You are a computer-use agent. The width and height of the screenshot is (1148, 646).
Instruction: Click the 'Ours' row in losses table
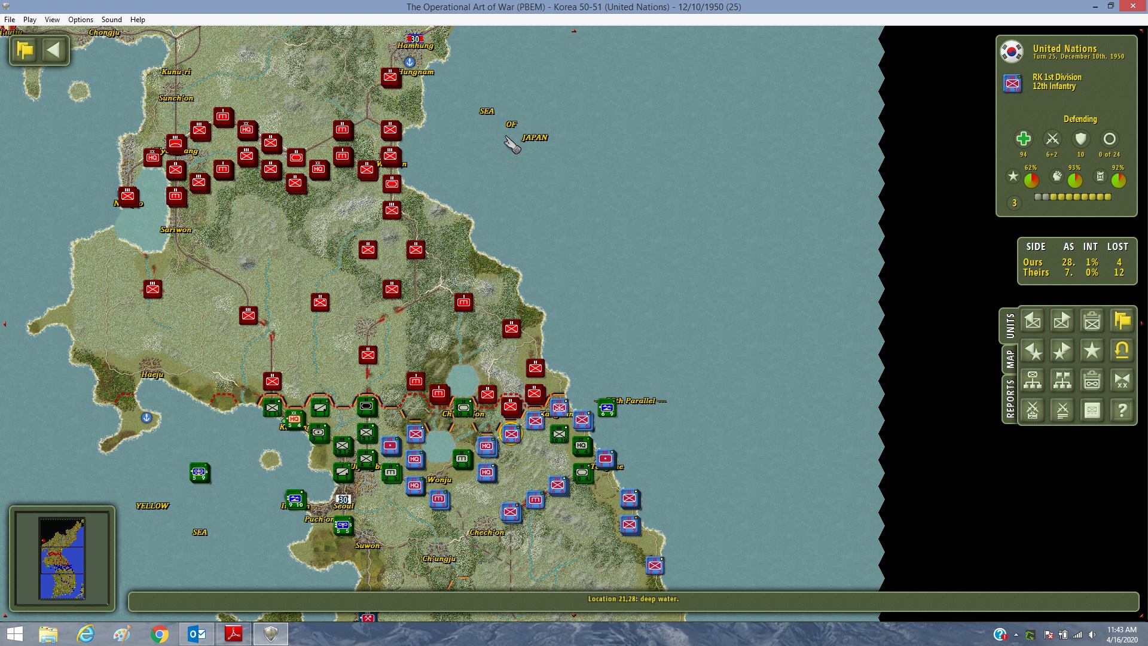pos(1076,262)
